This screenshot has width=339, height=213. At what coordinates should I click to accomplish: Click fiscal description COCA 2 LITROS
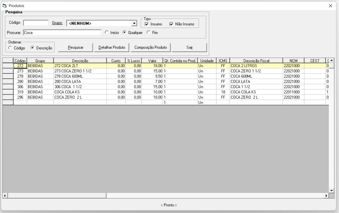pyautogui.click(x=256, y=66)
